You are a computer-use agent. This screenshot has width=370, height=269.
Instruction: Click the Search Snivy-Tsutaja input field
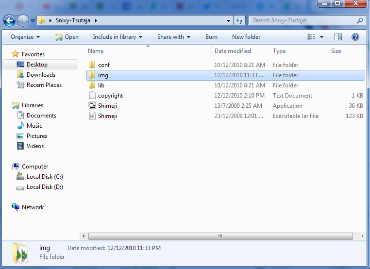click(x=303, y=21)
